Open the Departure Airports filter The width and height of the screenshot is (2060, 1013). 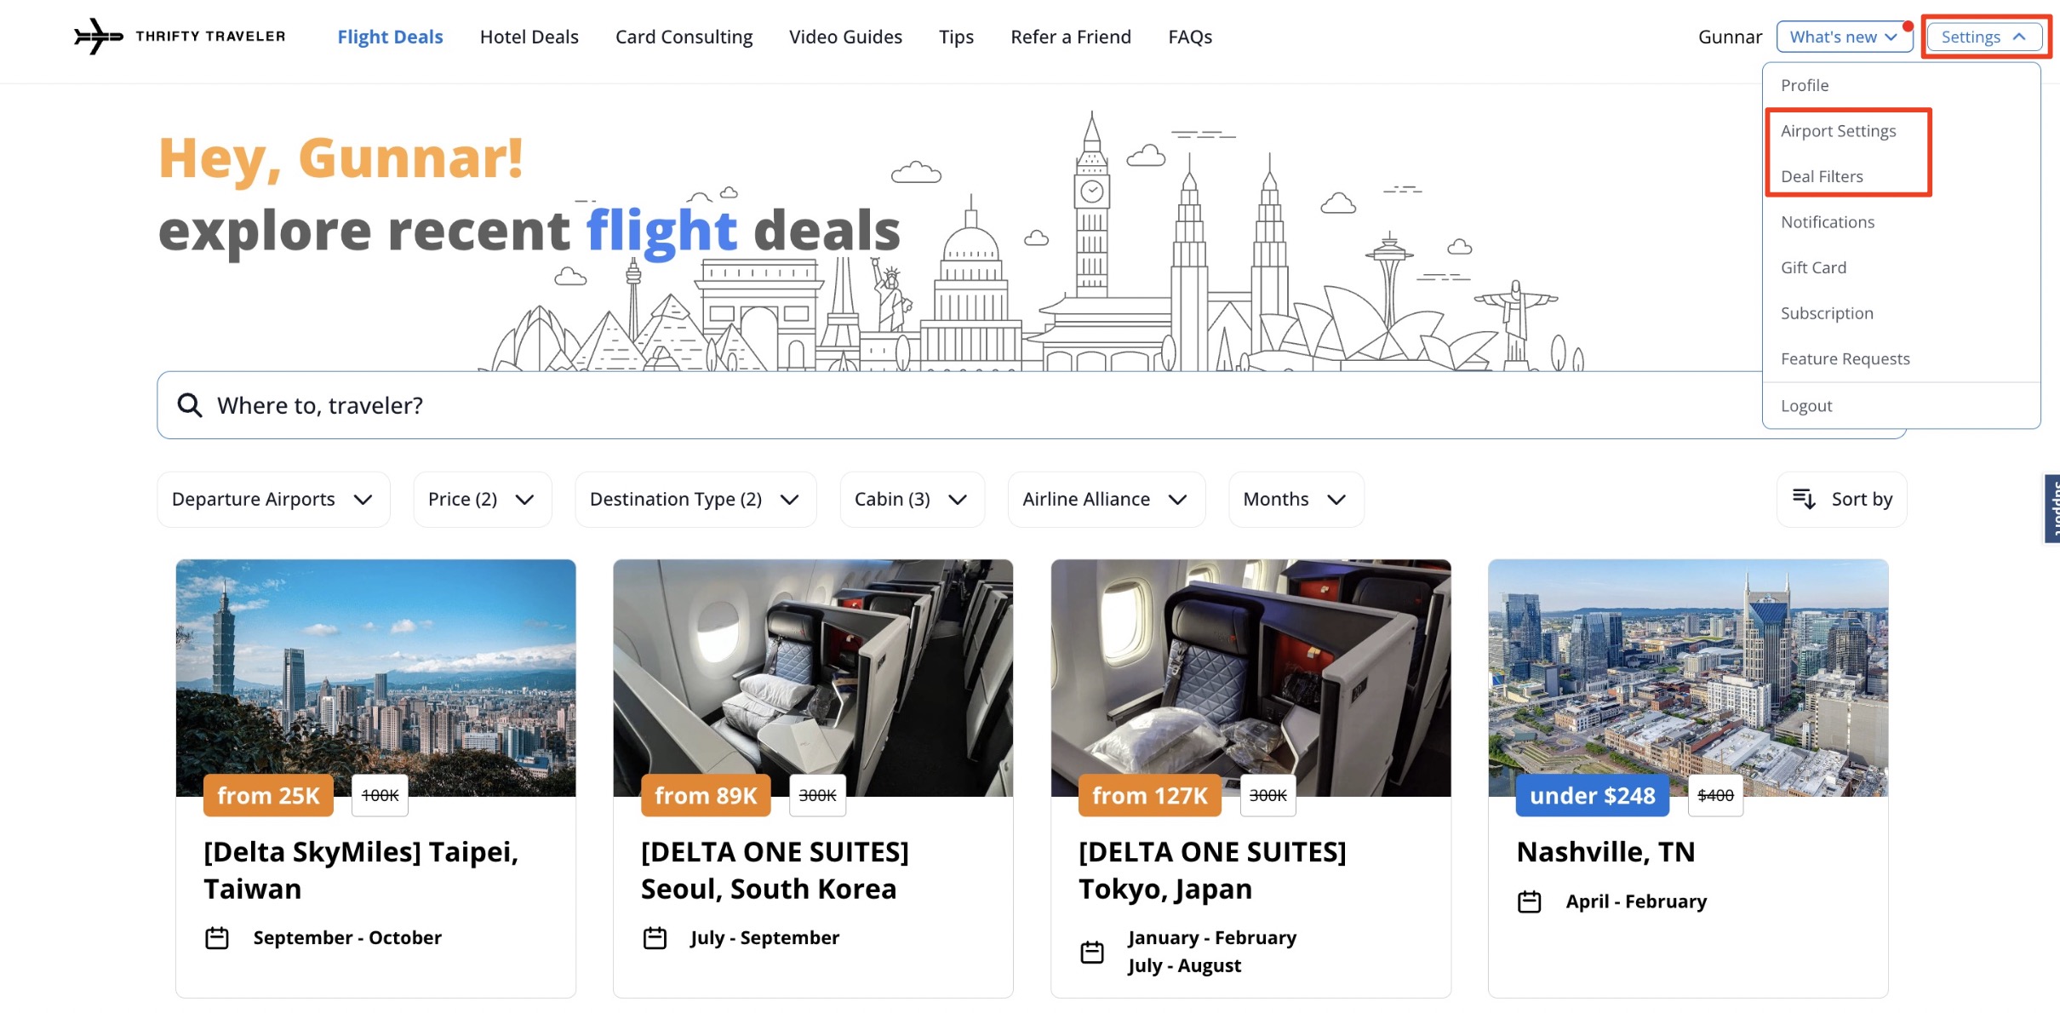[272, 499]
